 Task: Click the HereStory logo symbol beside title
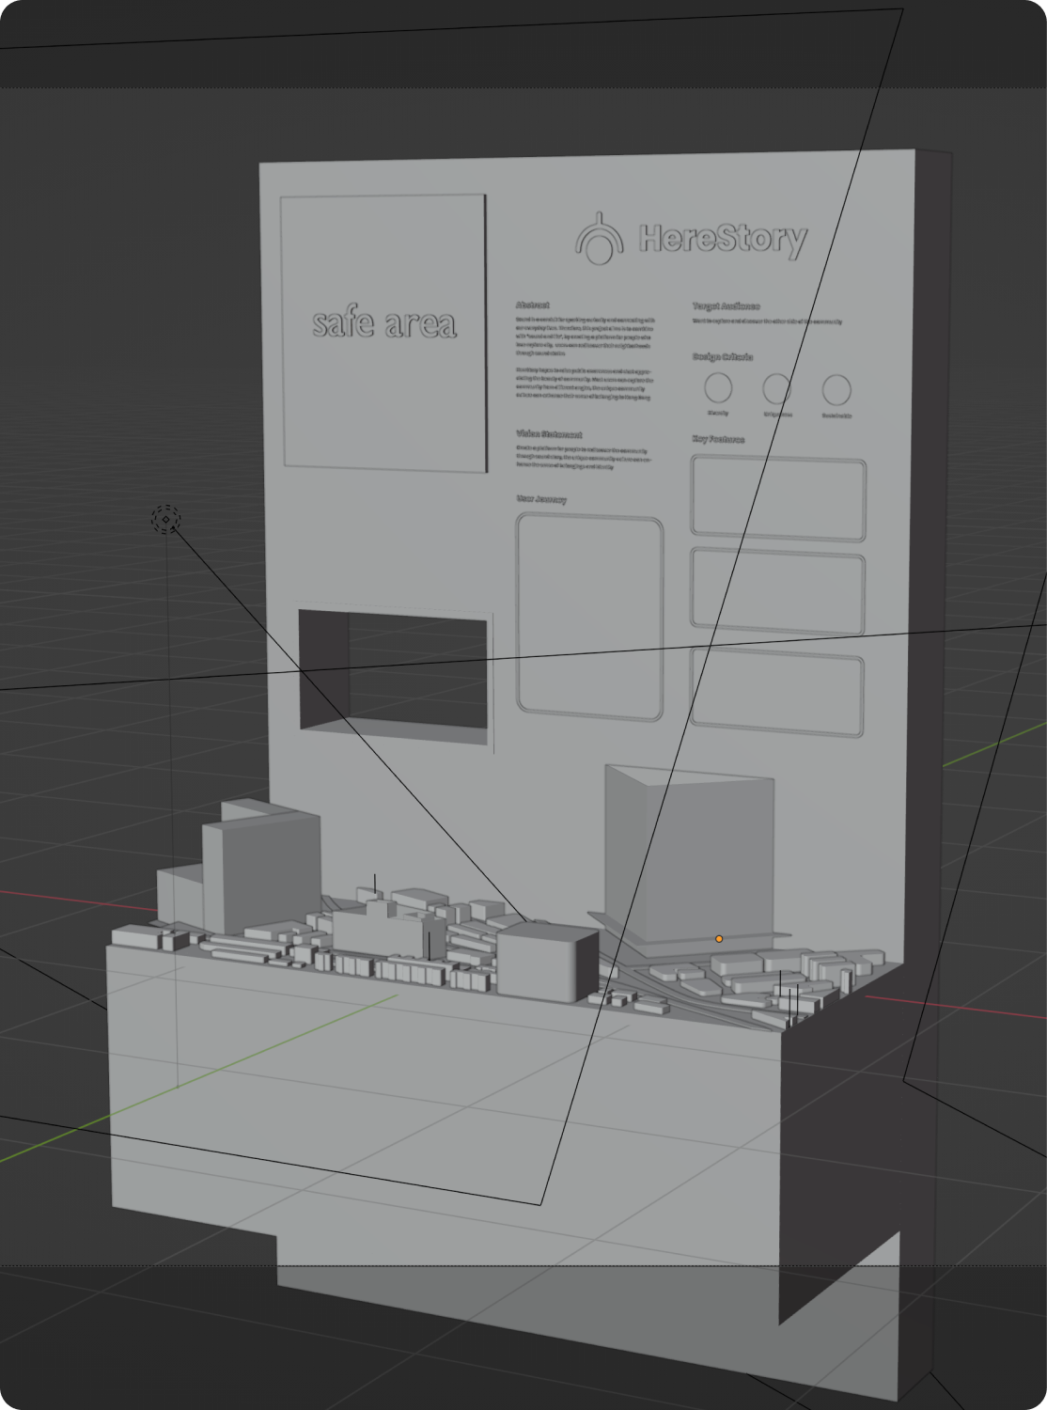(x=600, y=239)
